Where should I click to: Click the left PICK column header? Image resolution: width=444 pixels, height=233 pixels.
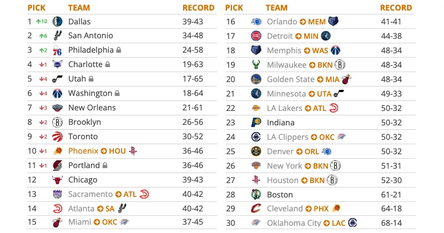37,8
